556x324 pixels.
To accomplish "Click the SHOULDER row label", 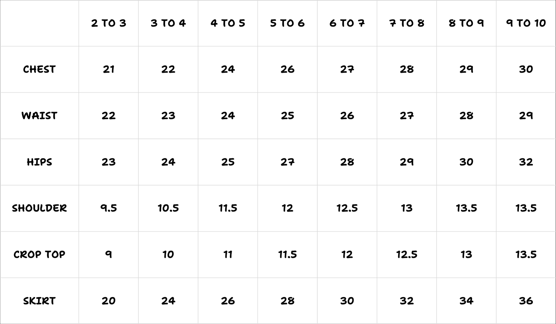I will click(x=39, y=208).
